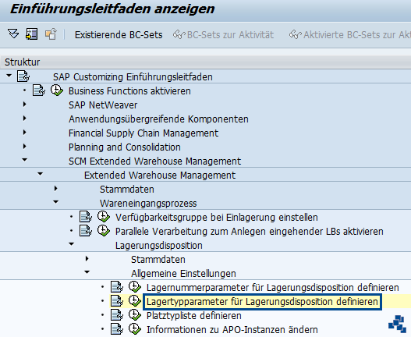Screen dimensions: 411x337
Task: Open documentation icon for Business Functions aktivieren
Action: (39, 90)
